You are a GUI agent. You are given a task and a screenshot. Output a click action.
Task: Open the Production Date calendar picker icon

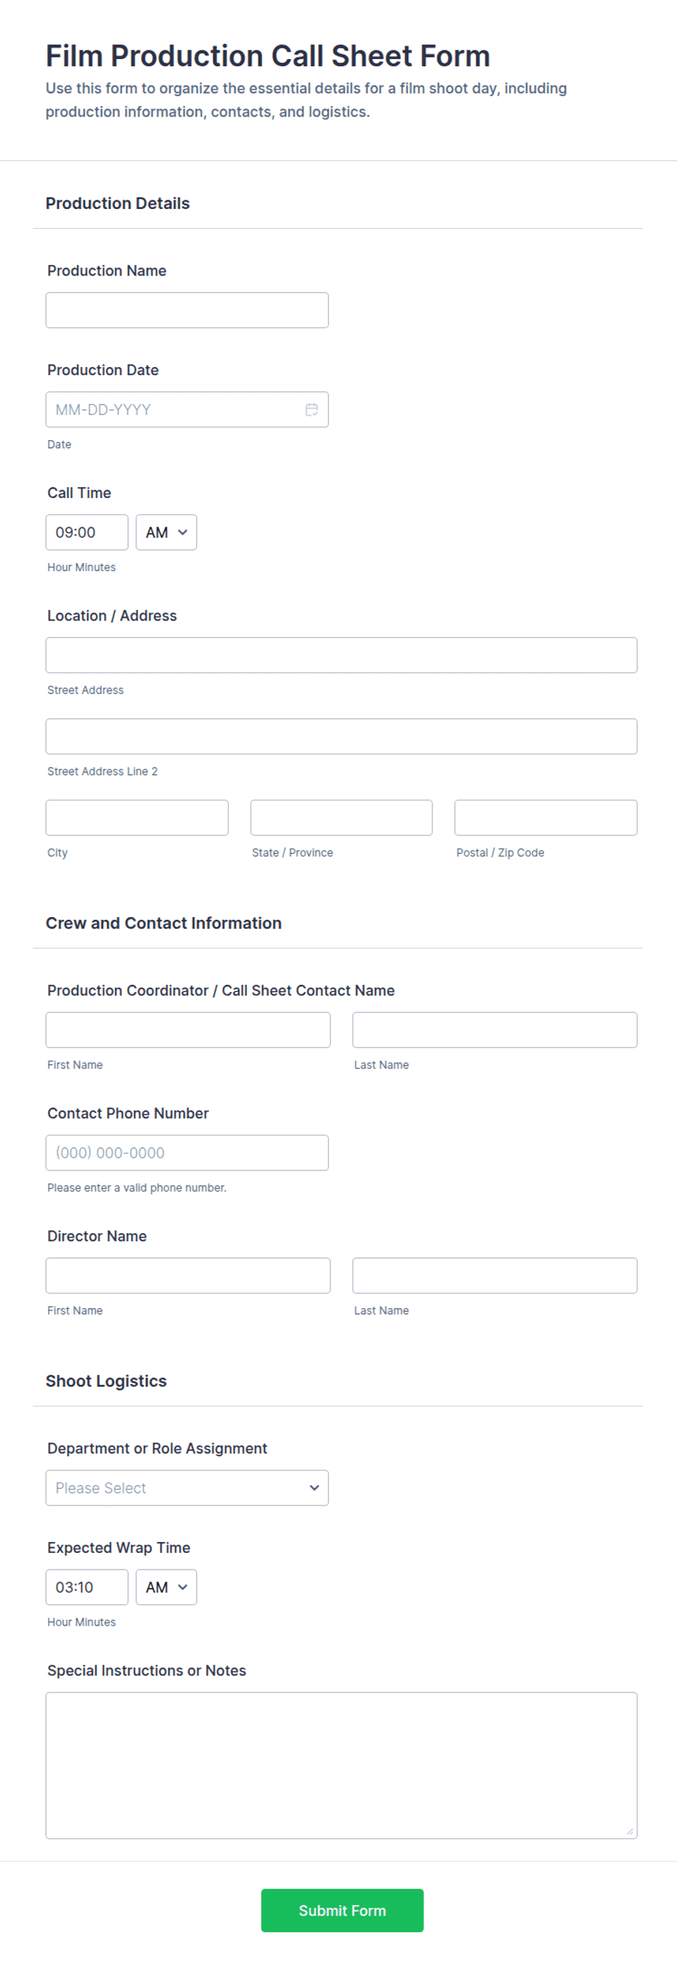pyautogui.click(x=312, y=409)
